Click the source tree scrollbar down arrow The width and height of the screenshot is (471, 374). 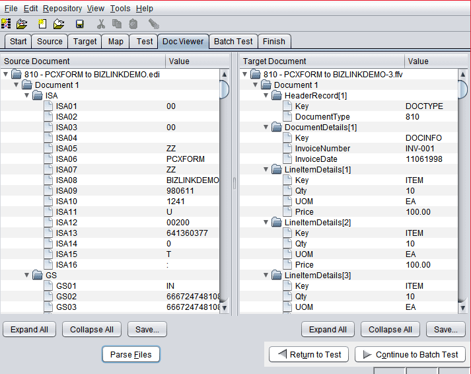(224, 307)
